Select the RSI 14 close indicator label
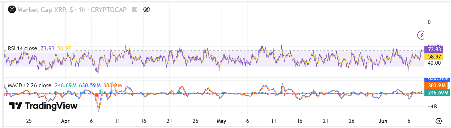Screen dimensions: 451x128 (x=22, y=48)
